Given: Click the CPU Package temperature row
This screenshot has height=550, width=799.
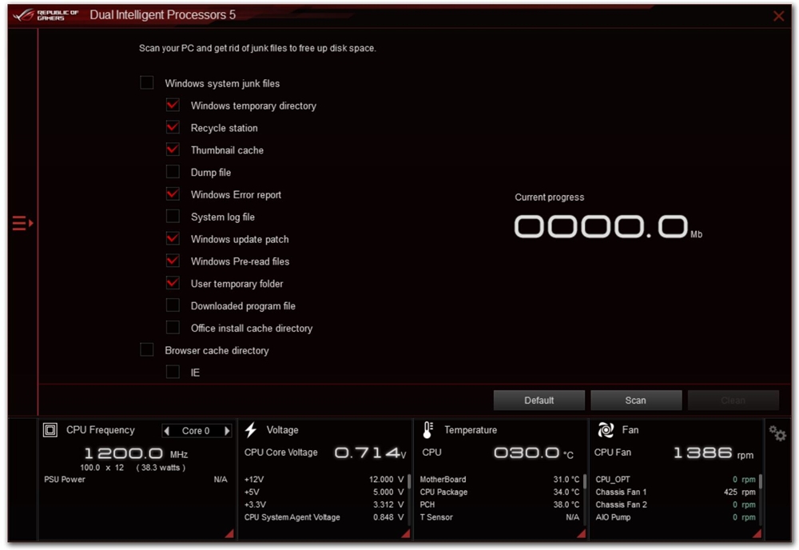Looking at the screenshot, I should (x=499, y=492).
